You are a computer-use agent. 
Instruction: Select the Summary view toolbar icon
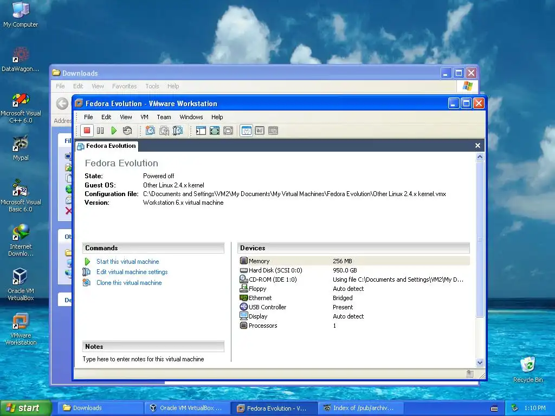pos(247,131)
